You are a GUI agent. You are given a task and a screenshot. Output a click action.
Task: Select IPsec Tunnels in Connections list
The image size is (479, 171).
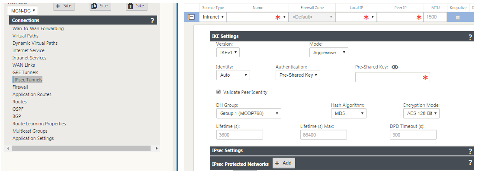pos(28,80)
